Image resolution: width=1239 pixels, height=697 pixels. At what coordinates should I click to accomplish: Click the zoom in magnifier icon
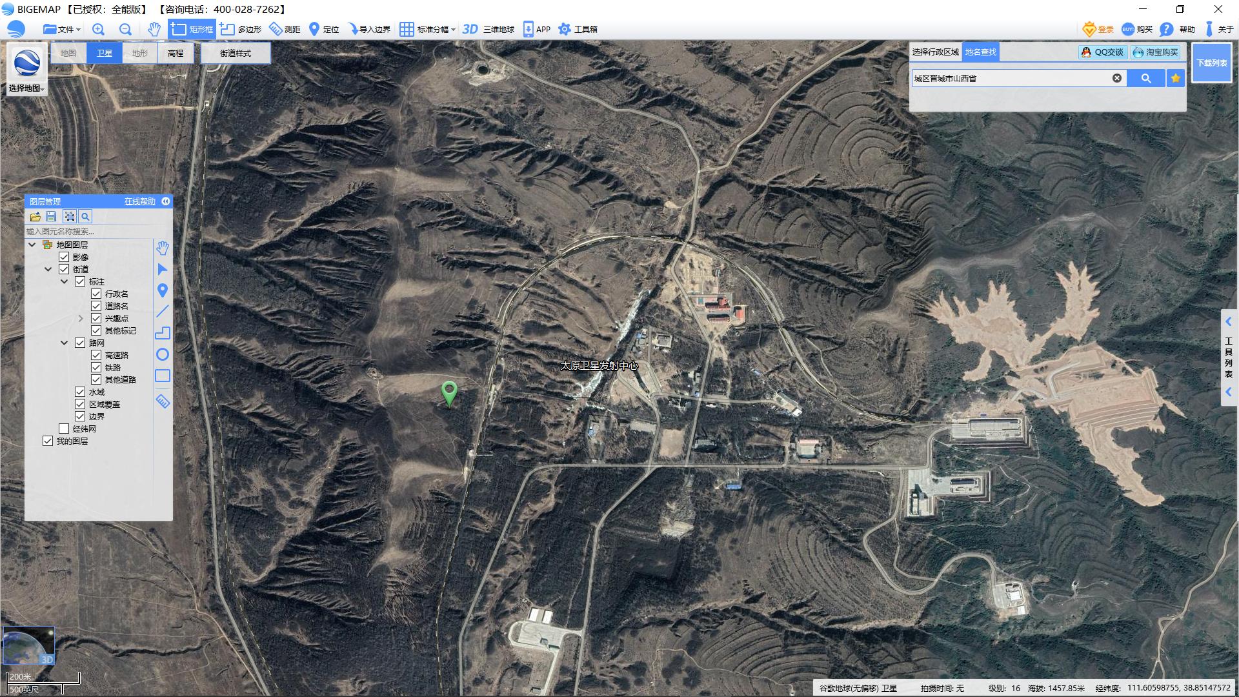pos(98,29)
